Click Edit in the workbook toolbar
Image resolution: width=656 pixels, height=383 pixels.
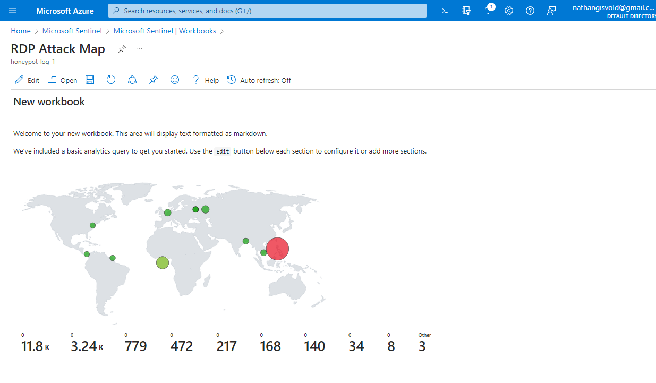[27, 80]
